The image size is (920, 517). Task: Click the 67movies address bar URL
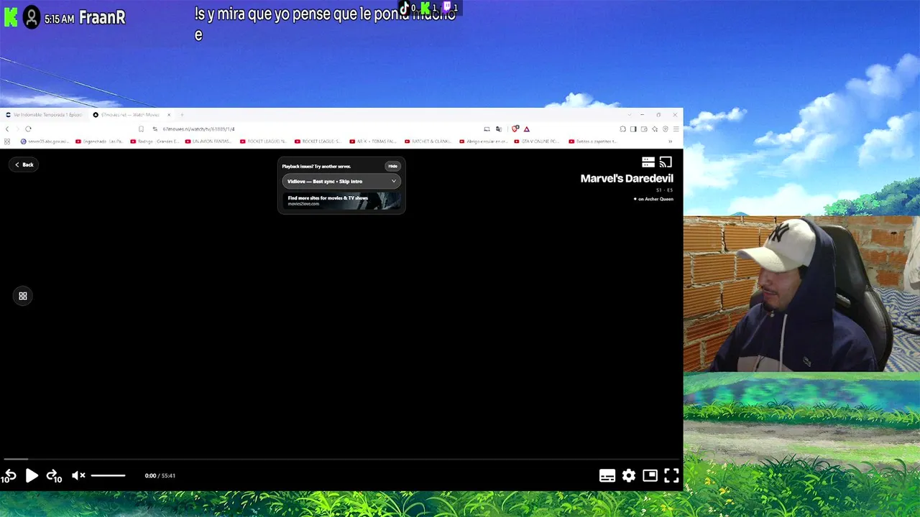pyautogui.click(x=199, y=129)
